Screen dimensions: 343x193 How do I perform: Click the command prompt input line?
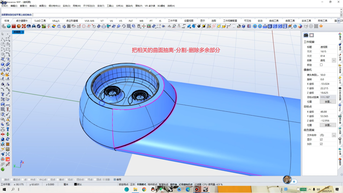point(171,15)
